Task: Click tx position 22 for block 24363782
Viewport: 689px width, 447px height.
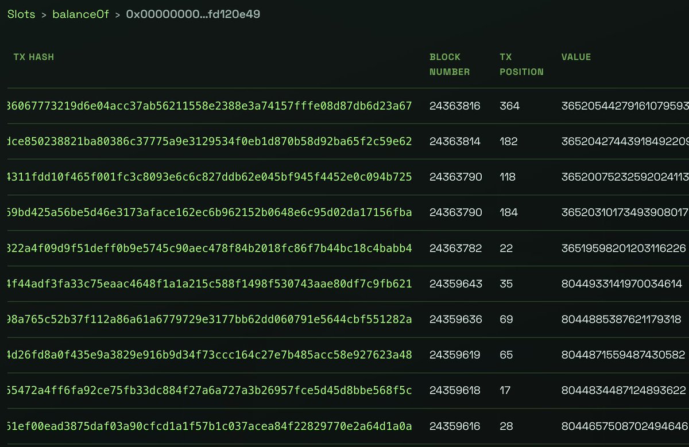Action: [505, 248]
